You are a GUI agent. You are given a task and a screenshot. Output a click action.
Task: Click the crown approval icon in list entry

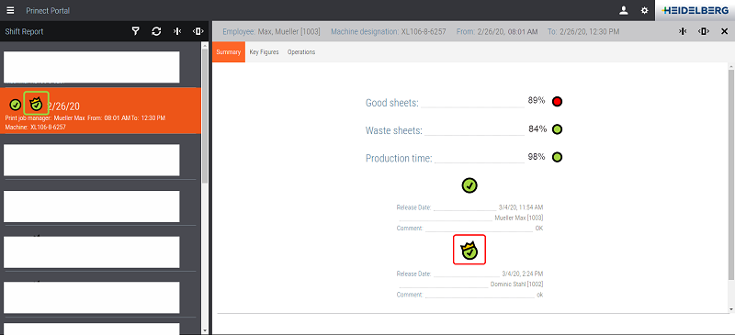(36, 103)
